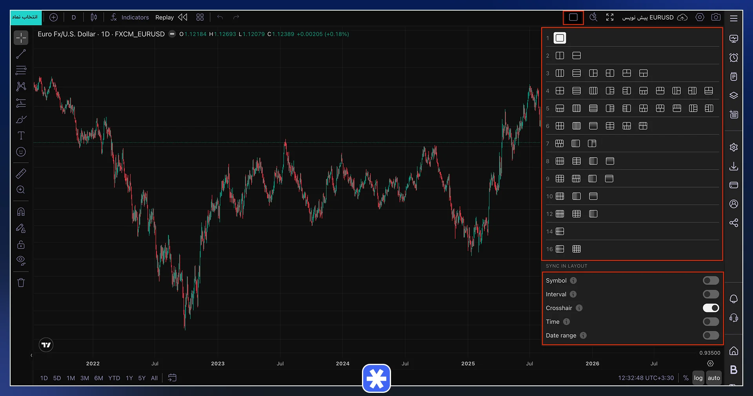
Task: Enable Date range sync toggle
Action: 711,335
